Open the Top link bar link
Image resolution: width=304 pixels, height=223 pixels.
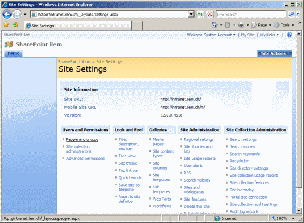pos(128,170)
